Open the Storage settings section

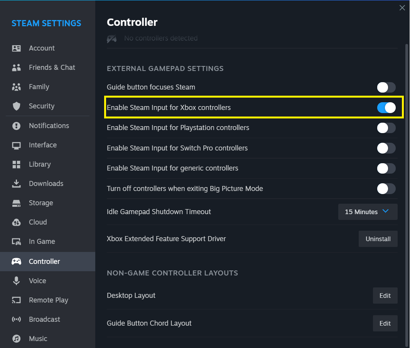point(41,203)
